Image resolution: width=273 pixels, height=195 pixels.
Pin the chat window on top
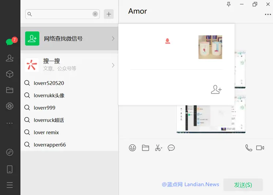(229, 4)
